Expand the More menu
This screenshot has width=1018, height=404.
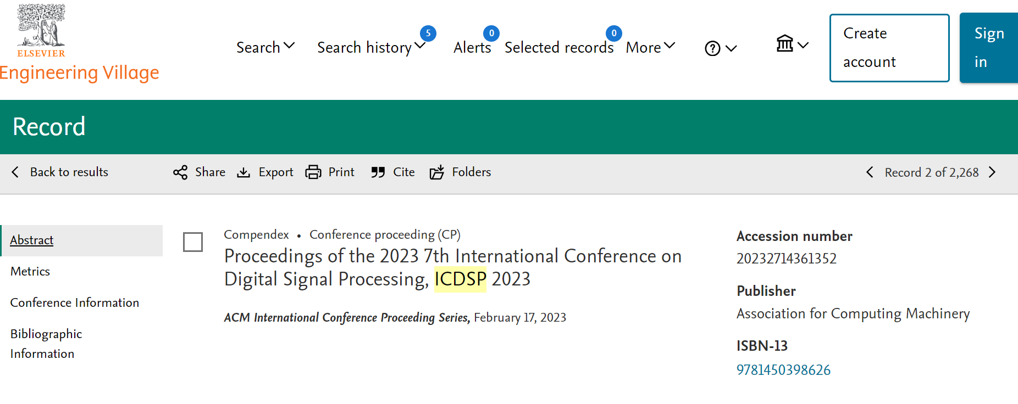pos(650,47)
